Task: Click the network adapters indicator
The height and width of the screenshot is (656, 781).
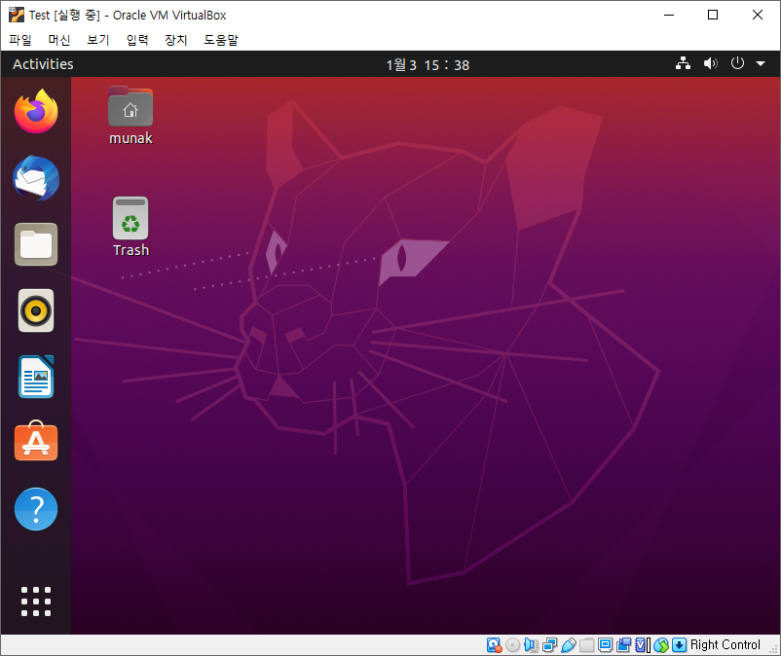Action: (550, 645)
